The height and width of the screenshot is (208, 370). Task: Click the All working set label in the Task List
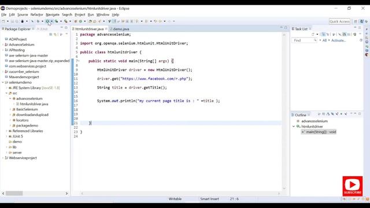(324, 40)
